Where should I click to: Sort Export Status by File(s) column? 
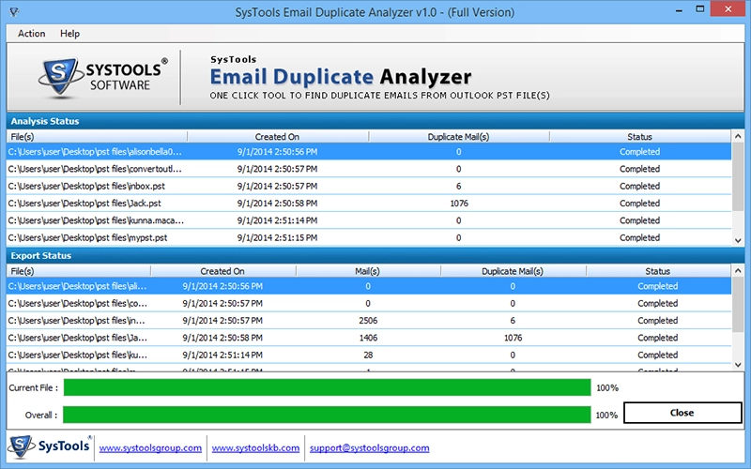pos(79,271)
